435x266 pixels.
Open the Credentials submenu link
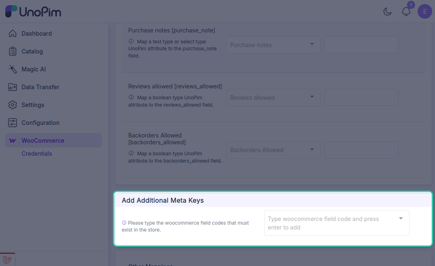pos(37,154)
